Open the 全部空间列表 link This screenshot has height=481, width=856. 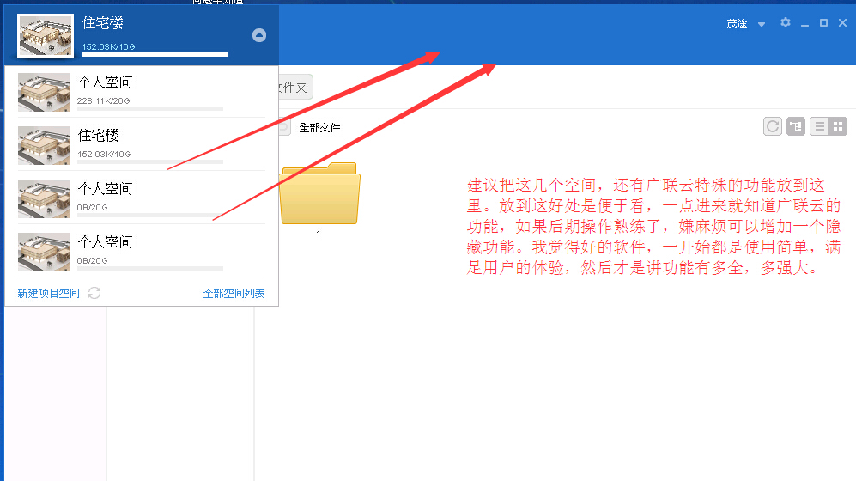point(234,294)
